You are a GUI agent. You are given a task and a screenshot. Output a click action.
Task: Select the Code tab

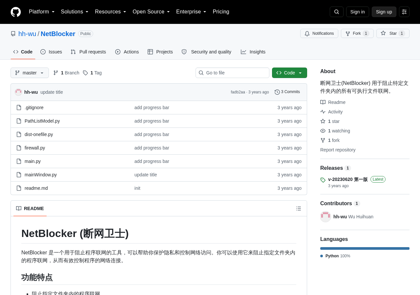click(x=23, y=52)
